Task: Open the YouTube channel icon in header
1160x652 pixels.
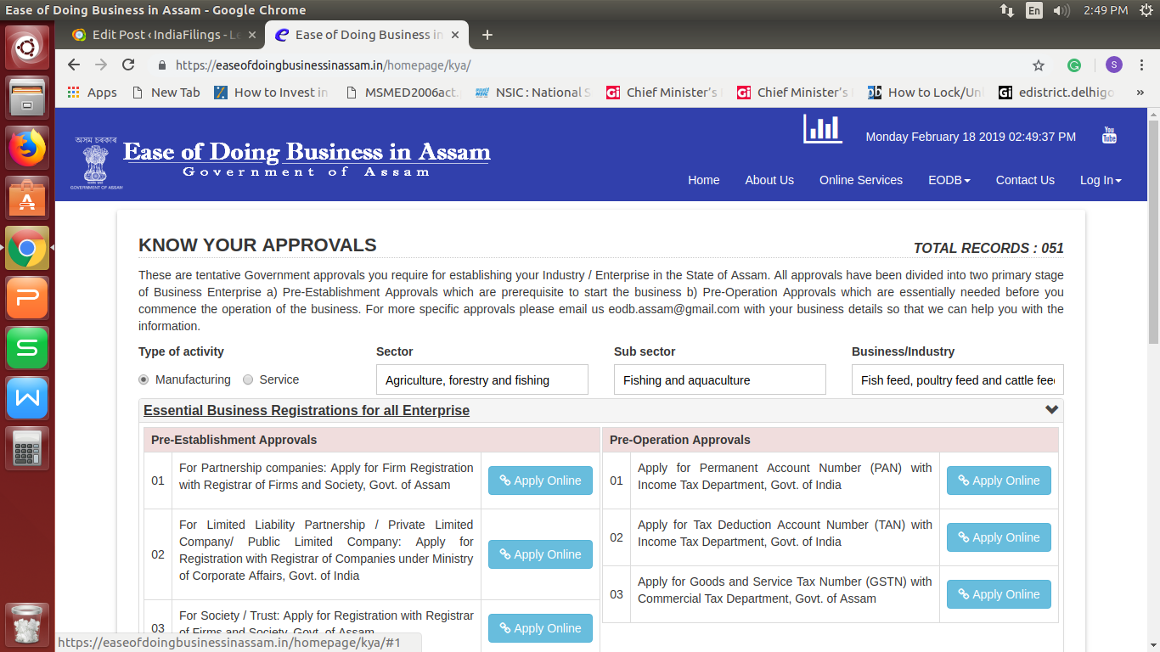Action: point(1109,134)
